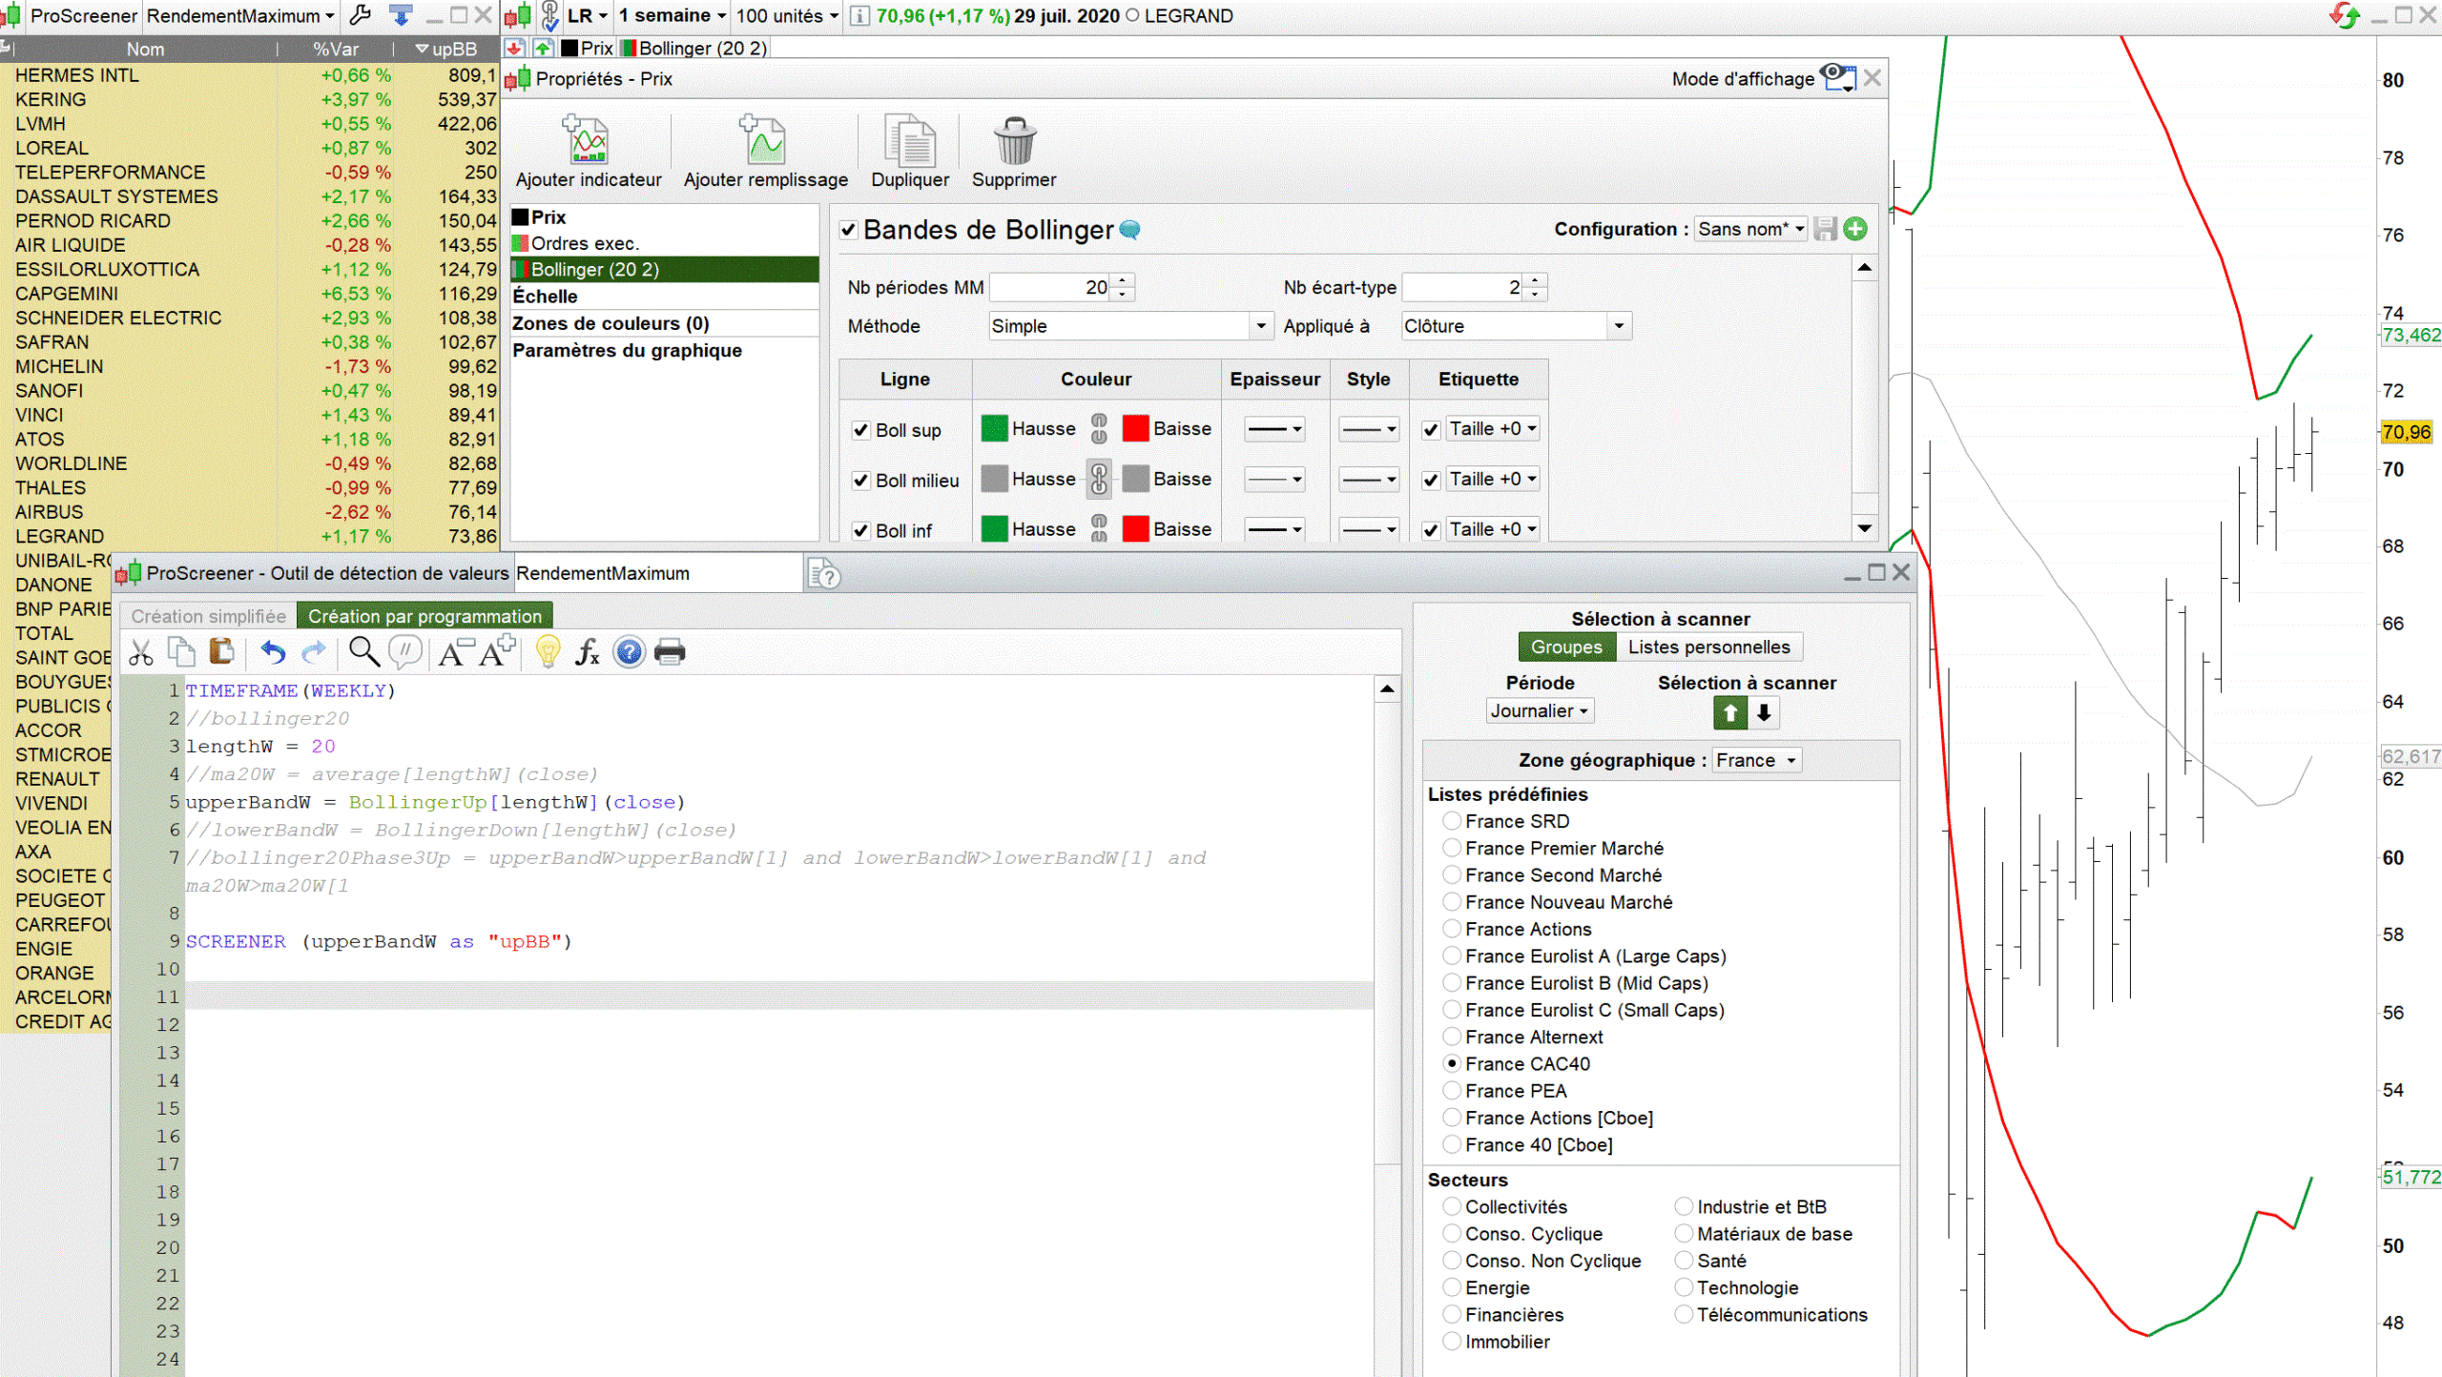Open the Période Journalier dropdown

pos(1539,710)
